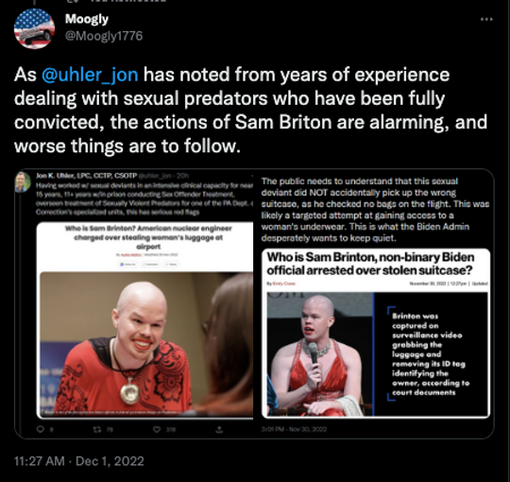Click the 11:27 AM · Dec 1, 2022 timestamp

tap(79, 461)
